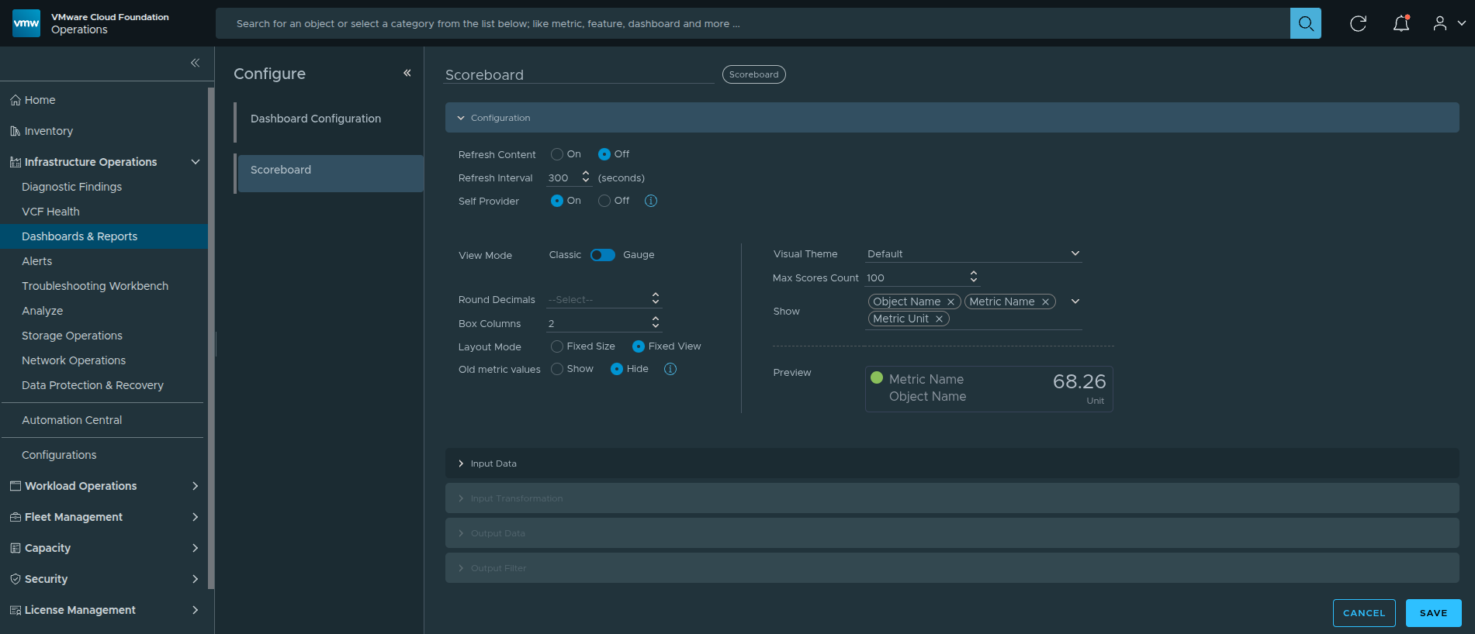1475x634 pixels.
Task: Click the Security shield icon
Action: (x=16, y=579)
